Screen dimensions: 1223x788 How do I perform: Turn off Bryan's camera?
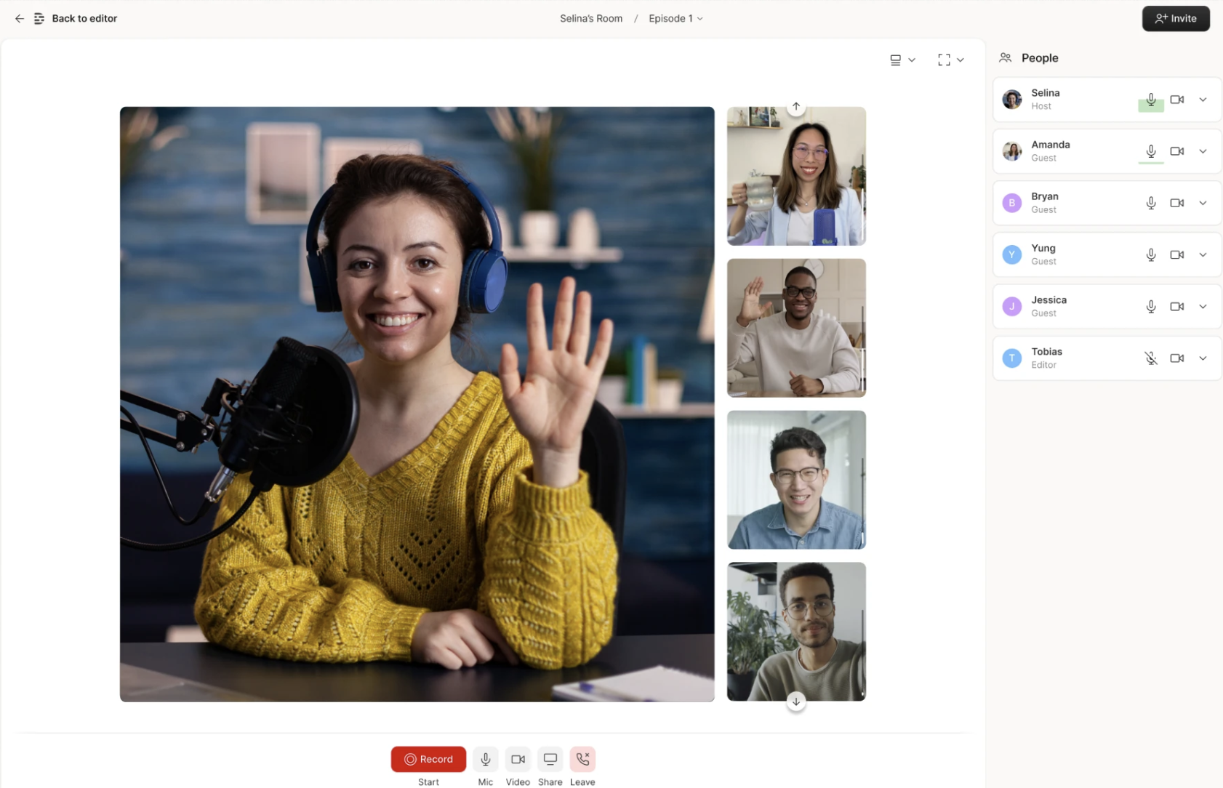click(1176, 203)
